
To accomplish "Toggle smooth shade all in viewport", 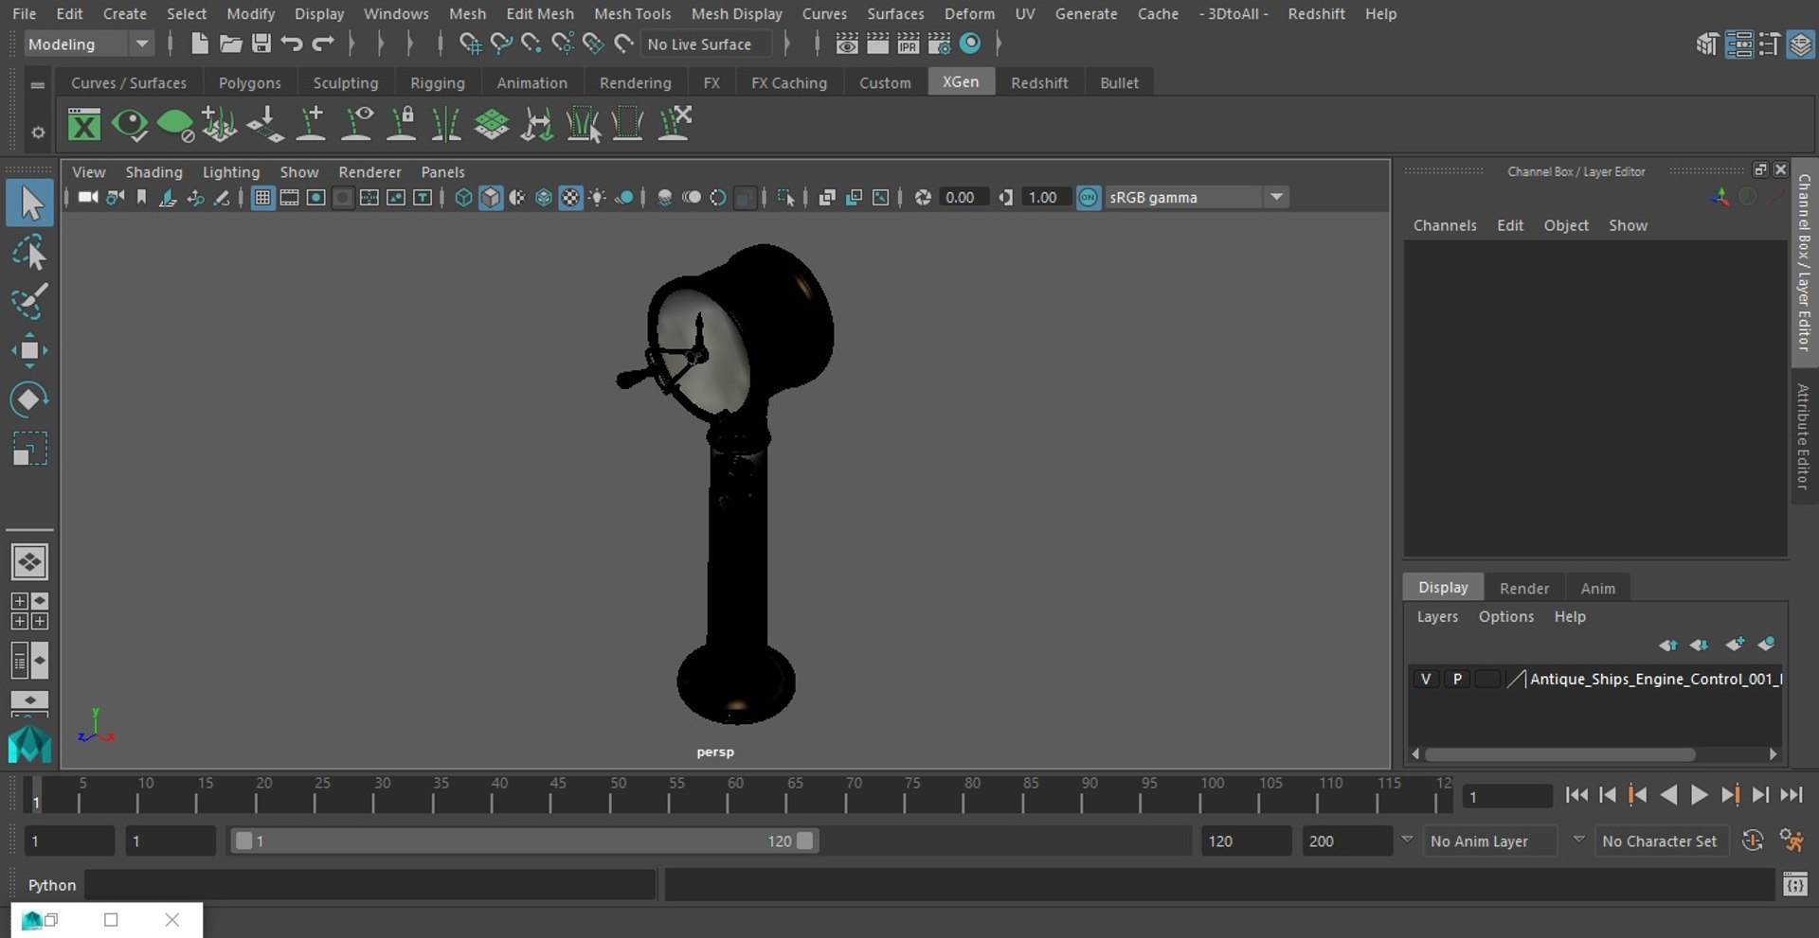I will [x=490, y=197].
